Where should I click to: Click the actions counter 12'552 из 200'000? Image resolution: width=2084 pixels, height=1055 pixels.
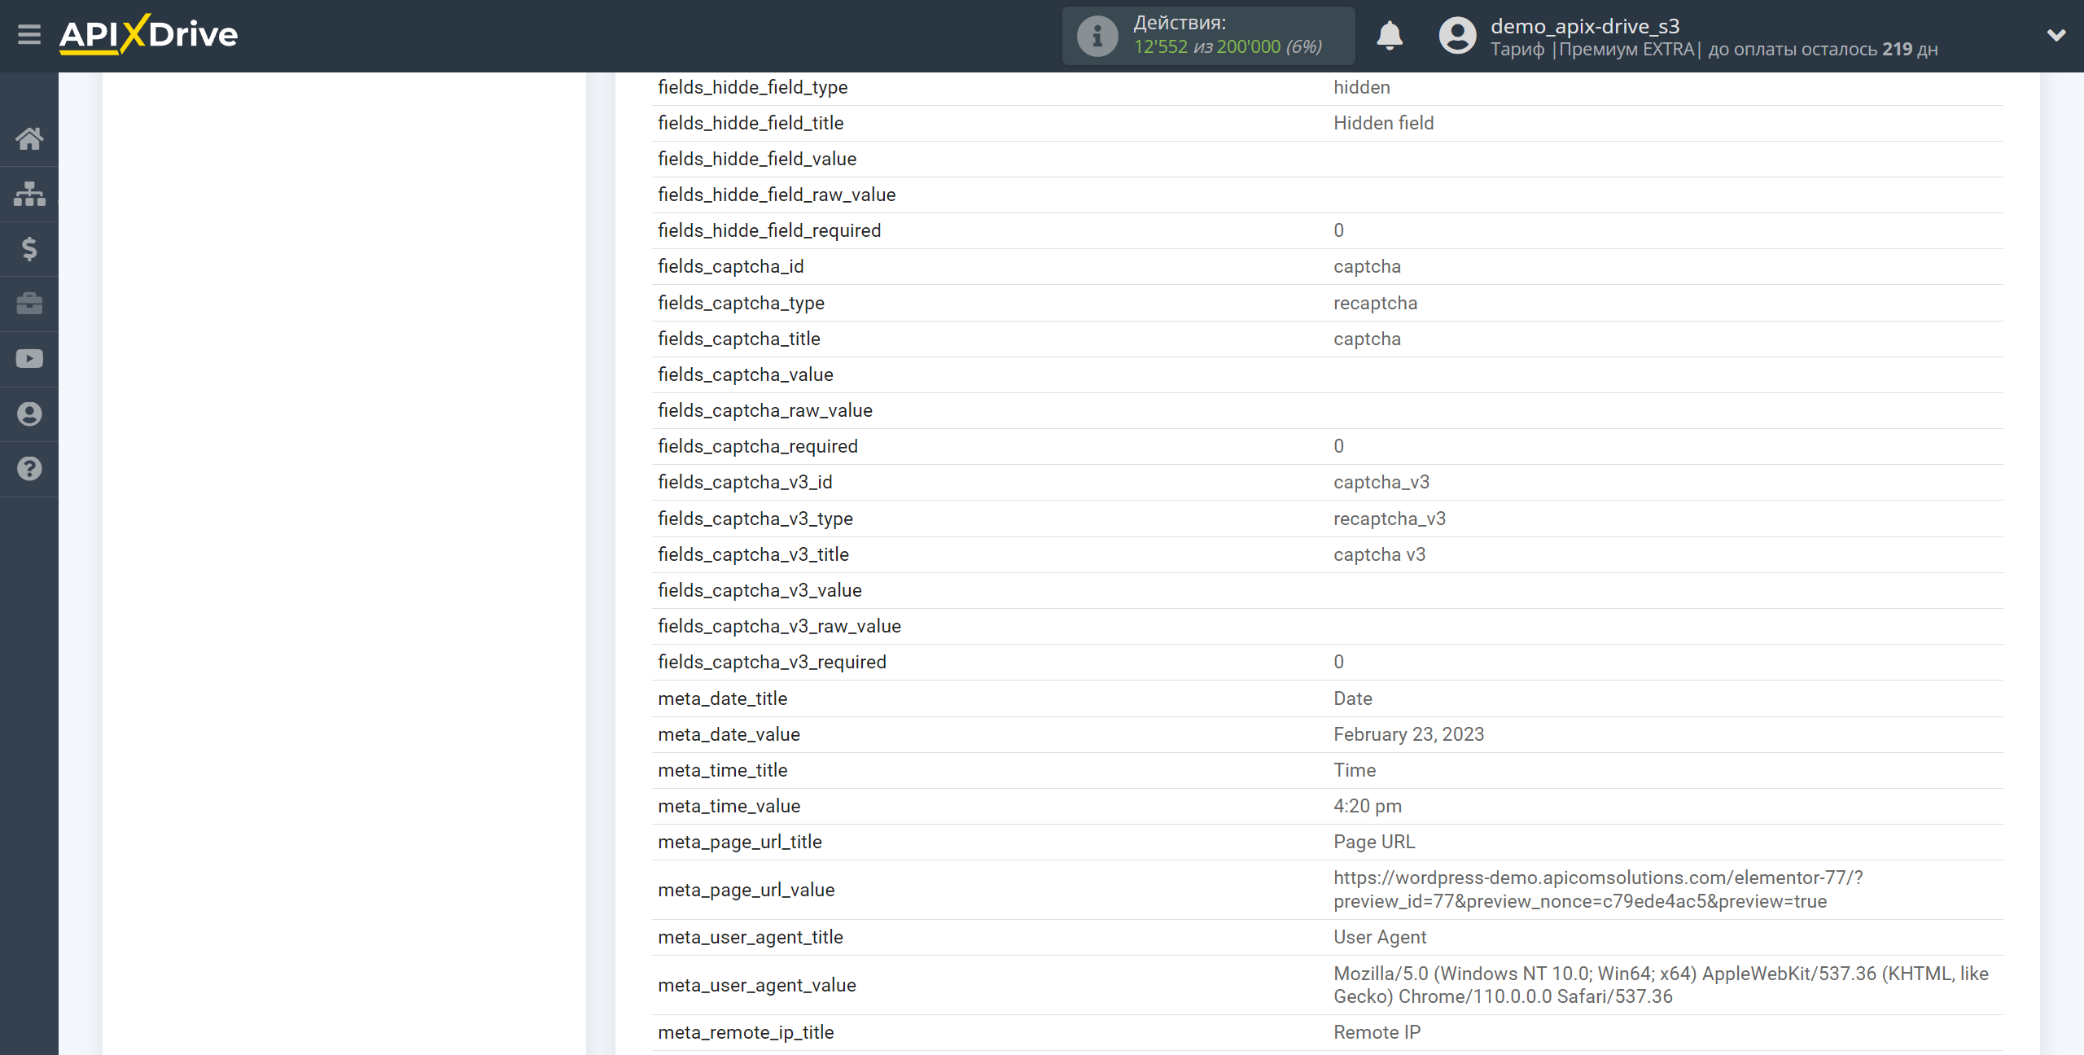point(1228,47)
